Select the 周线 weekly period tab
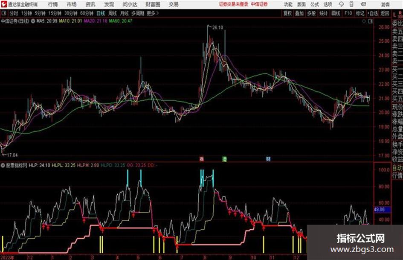Image resolution: width=403 pixels, height=260 pixels. (112, 13)
